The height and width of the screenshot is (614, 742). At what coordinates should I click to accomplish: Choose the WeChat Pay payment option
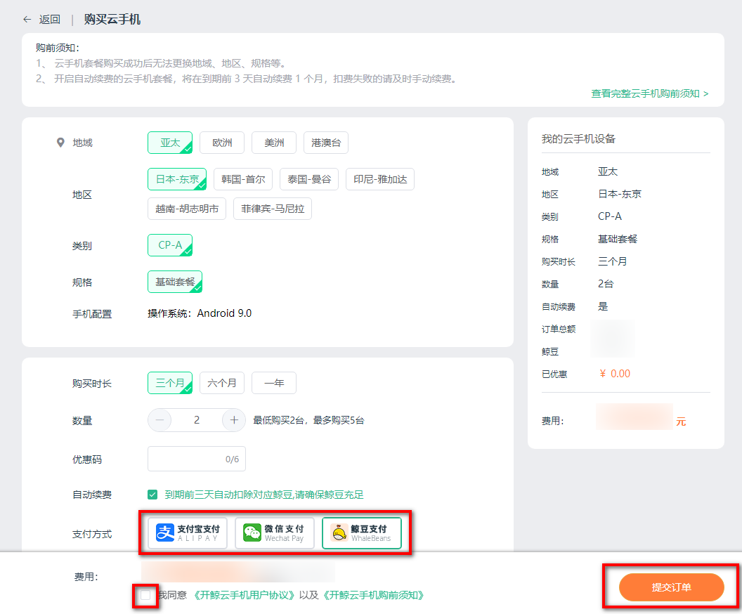click(274, 533)
